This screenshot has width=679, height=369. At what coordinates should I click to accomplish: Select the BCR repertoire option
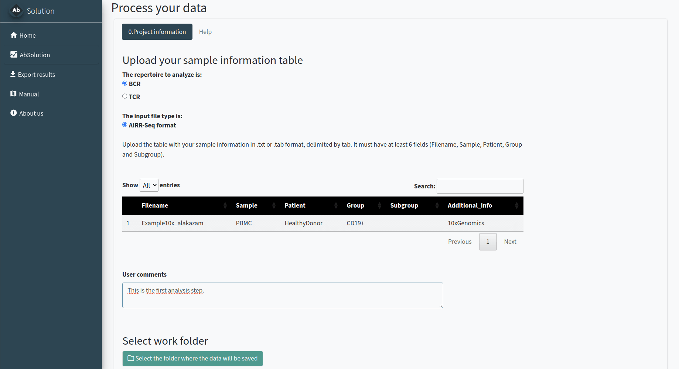pyautogui.click(x=124, y=83)
